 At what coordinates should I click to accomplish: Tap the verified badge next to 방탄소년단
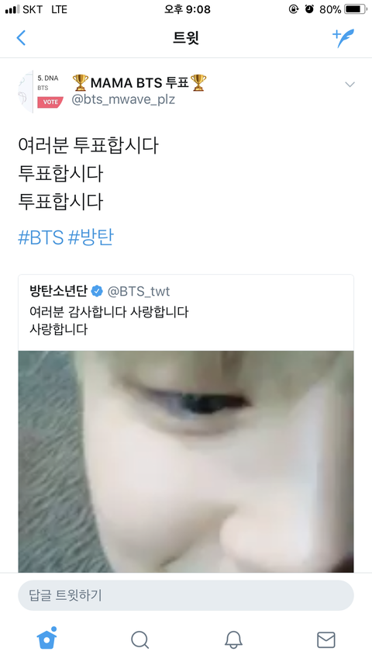click(x=98, y=291)
